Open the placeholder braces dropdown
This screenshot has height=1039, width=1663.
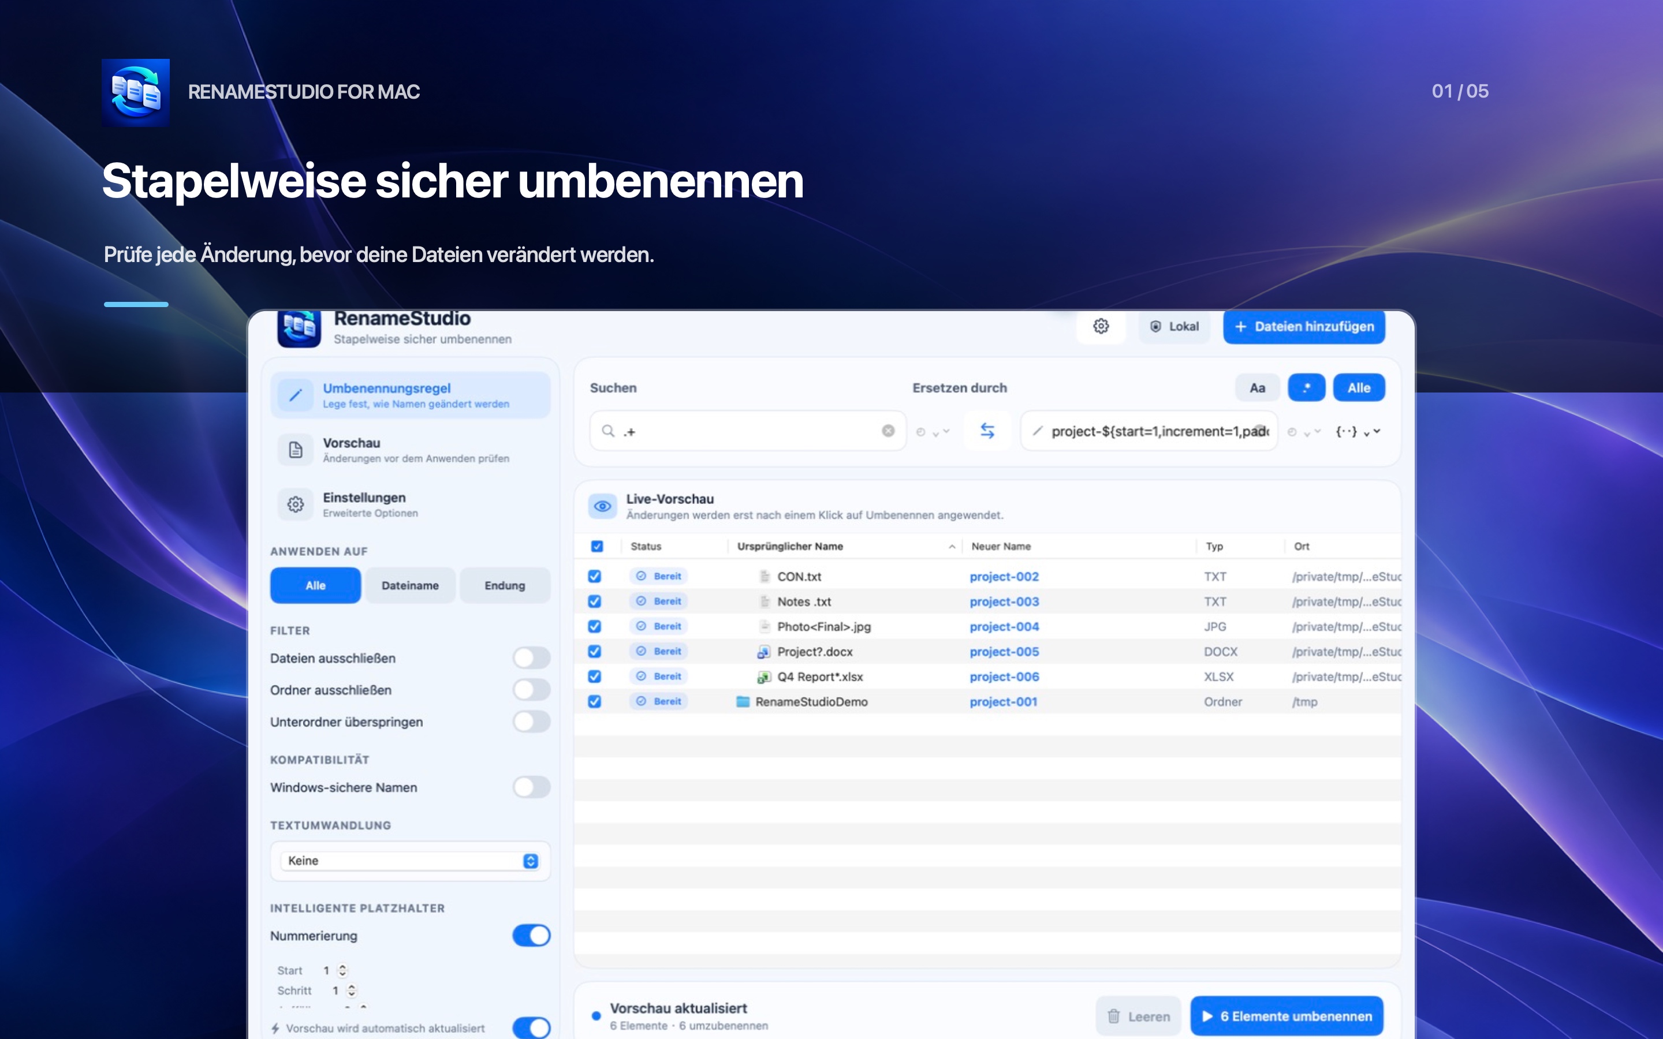(x=1357, y=432)
